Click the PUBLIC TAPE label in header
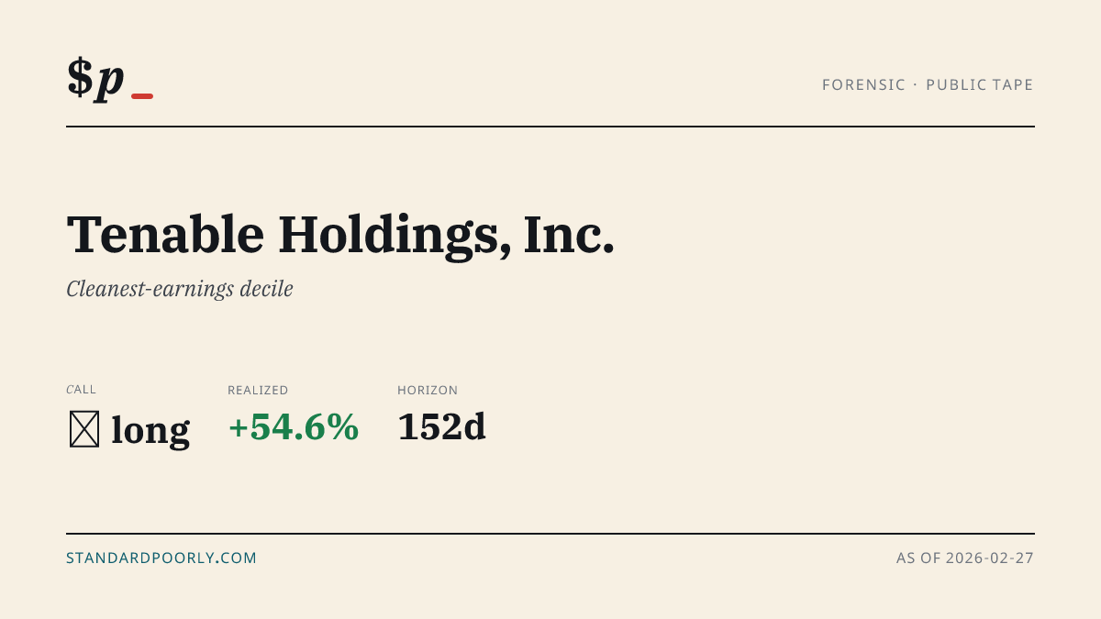 click(x=980, y=84)
